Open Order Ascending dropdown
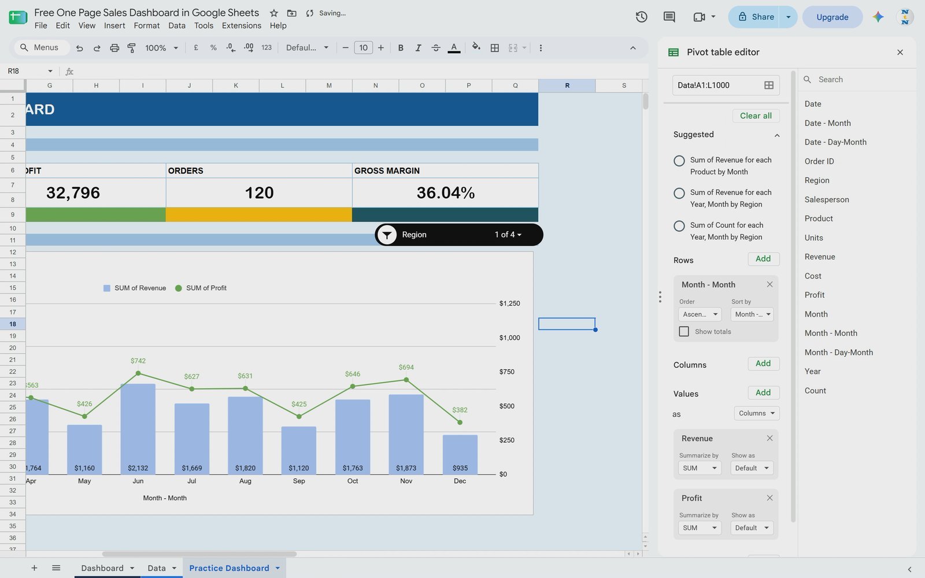The image size is (925, 578). 700,314
